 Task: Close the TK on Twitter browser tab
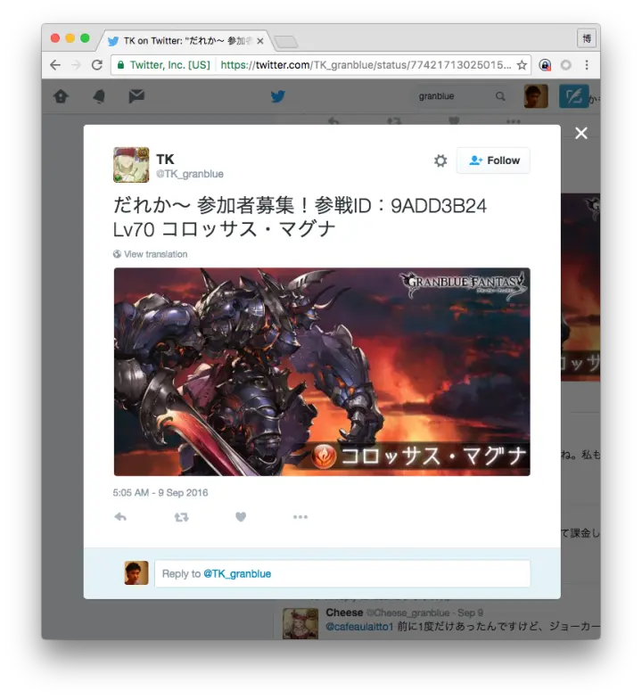(x=260, y=41)
